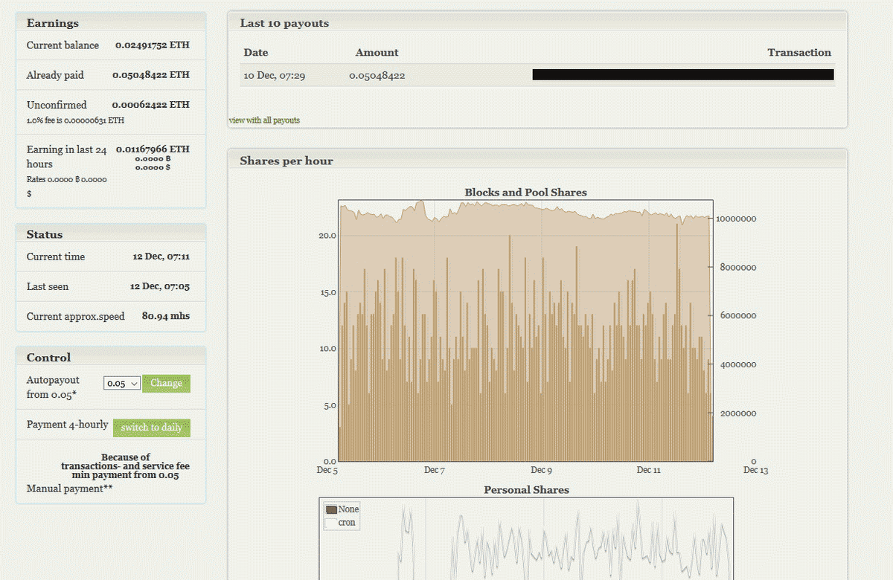The height and width of the screenshot is (580, 893).
Task: Select the 10 Dec, 07:29 payout row
Action: coord(274,76)
